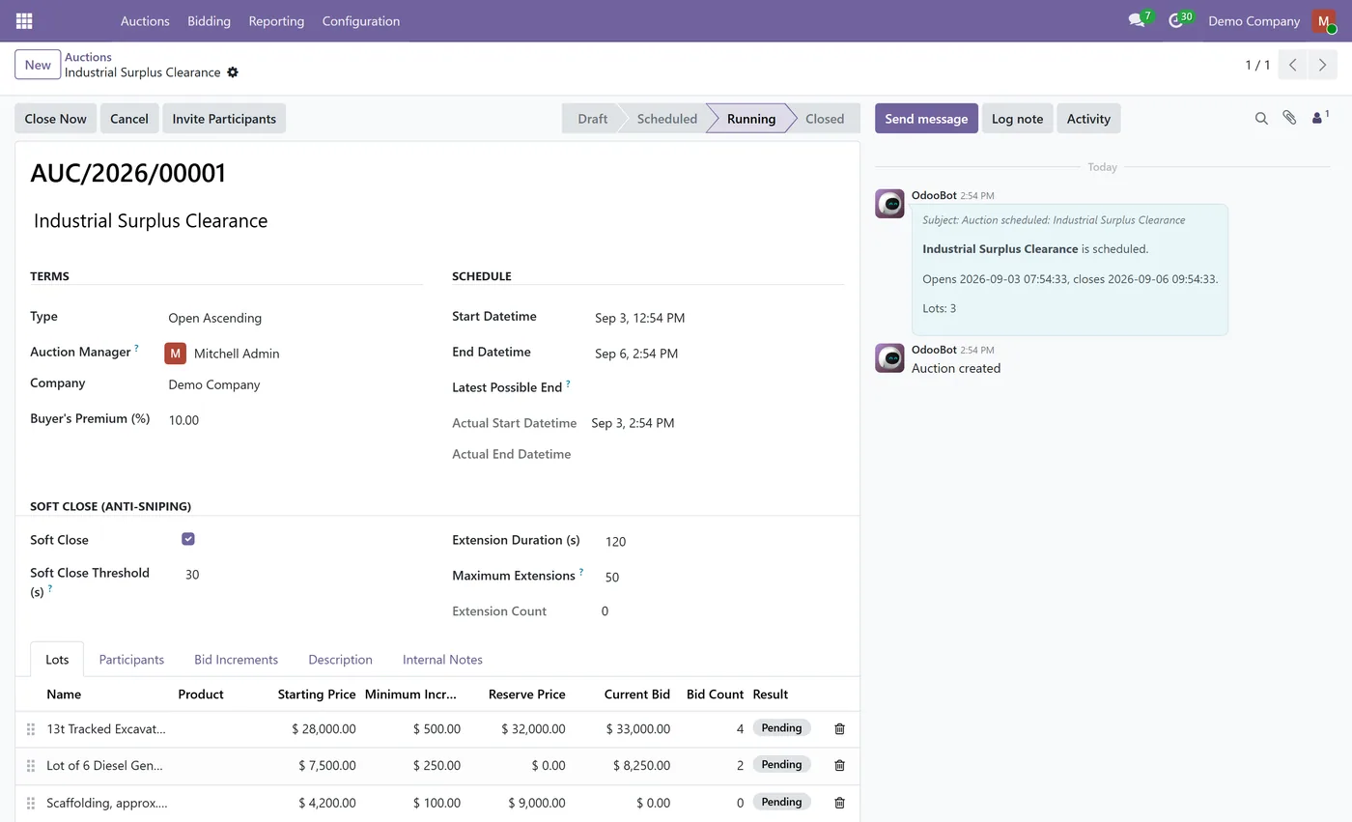Follow the Auctions breadcrumb link
Image resolution: width=1352 pixels, height=822 pixels.
click(88, 57)
